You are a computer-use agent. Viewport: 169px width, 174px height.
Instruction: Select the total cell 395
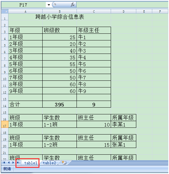60,104
